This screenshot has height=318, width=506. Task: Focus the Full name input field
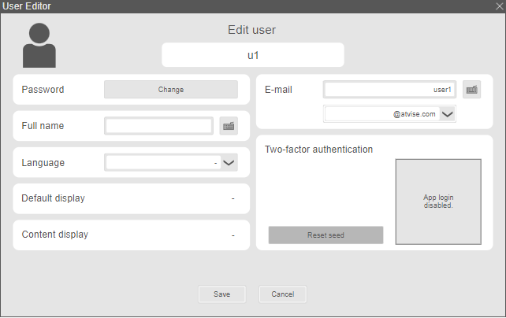point(158,126)
